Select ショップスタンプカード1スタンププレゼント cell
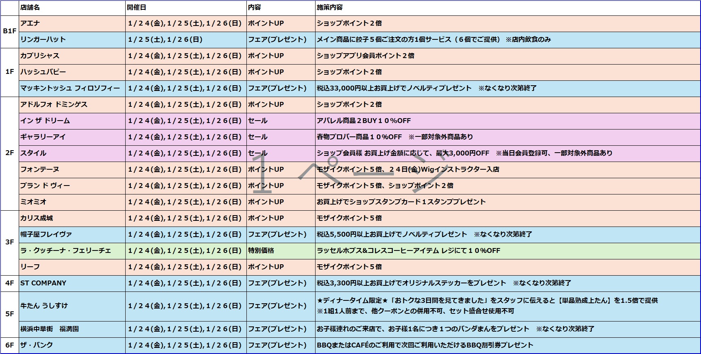The width and height of the screenshot is (701, 354). click(507, 202)
